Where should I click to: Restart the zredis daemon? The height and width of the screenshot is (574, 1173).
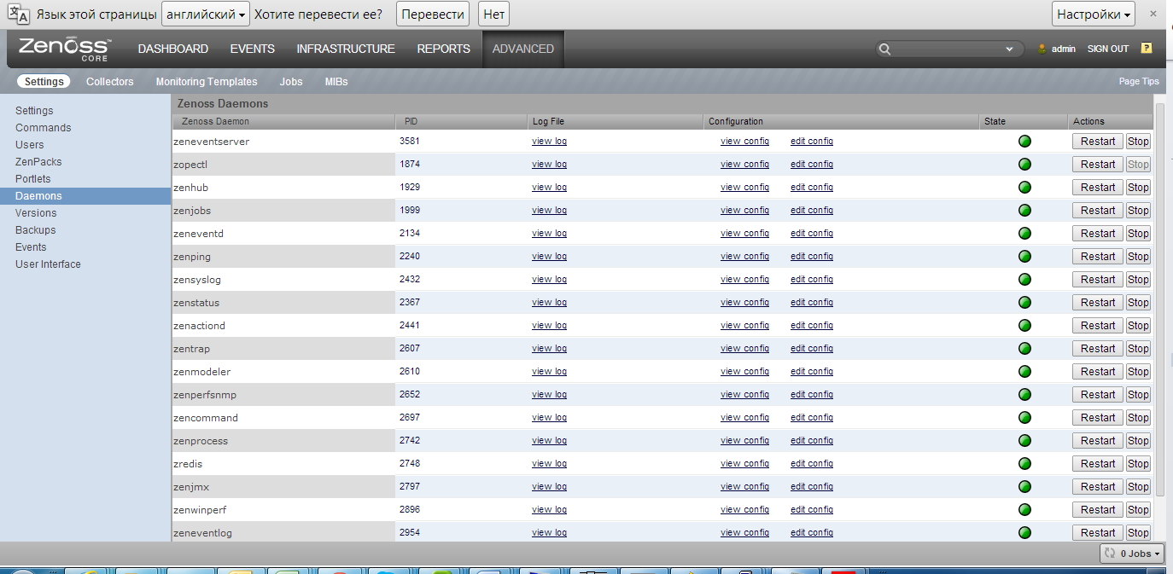[x=1098, y=464]
